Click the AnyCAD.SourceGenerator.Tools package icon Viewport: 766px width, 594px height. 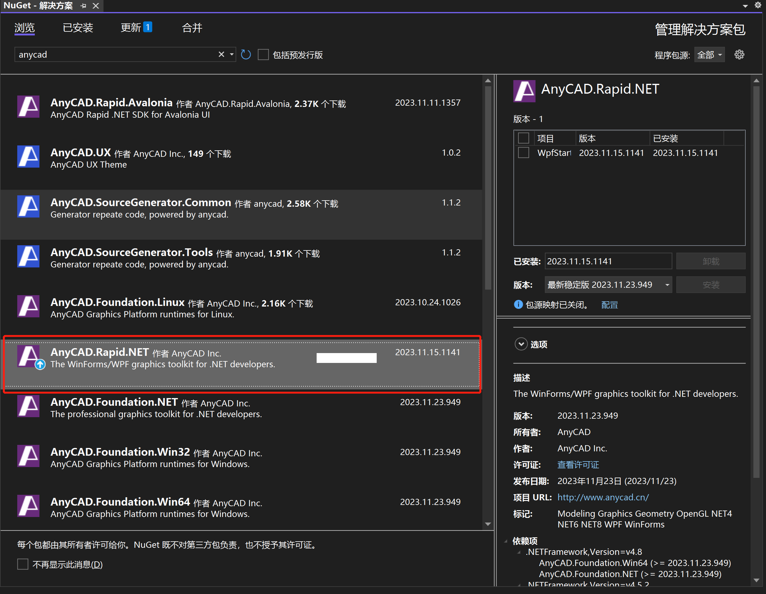point(28,256)
